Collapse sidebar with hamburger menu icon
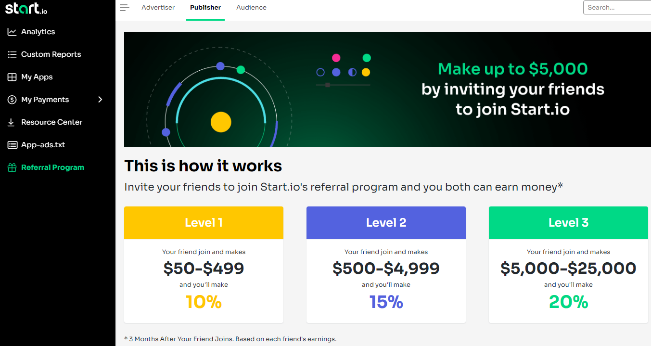This screenshot has width=651, height=346. pos(125,8)
